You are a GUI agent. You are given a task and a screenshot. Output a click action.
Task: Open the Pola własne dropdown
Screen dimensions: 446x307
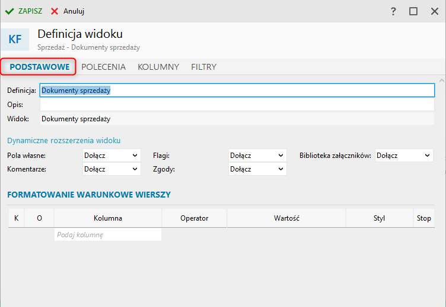[111, 156]
